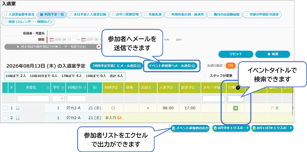Click the row 1 child detail icon
Viewport: 307px width, 152px height.
coord(17,108)
